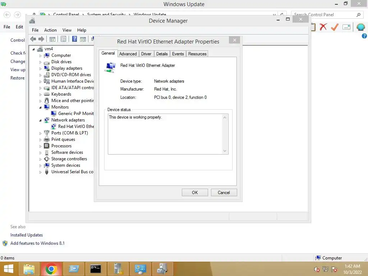This screenshot has height=276, width=368.
Task: Close the adapter Properties dialog
Action: (x=234, y=40)
